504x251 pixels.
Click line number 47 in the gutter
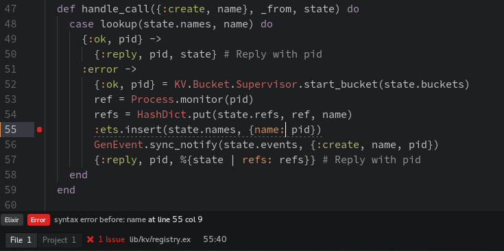tap(10, 9)
